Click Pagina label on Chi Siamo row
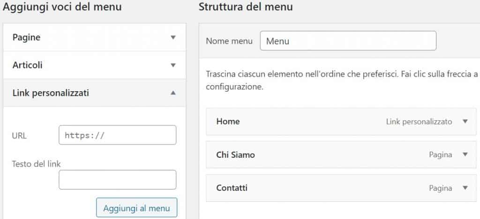 [440, 155]
